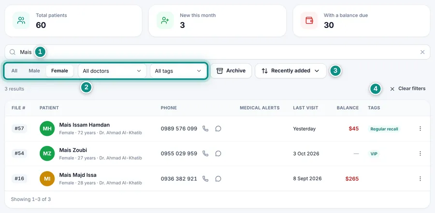Screen dimensions: 435x213
Task: Click the $265 balance
Action: [x=352, y=179]
